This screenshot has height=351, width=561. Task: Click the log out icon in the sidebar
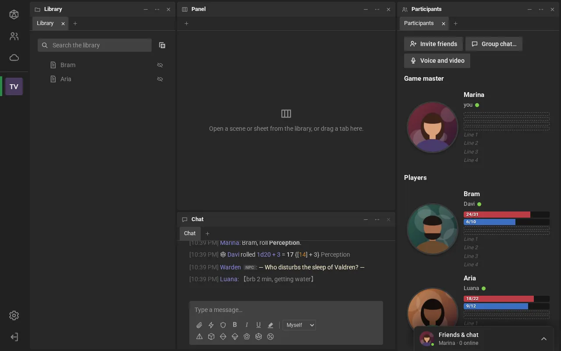14,337
